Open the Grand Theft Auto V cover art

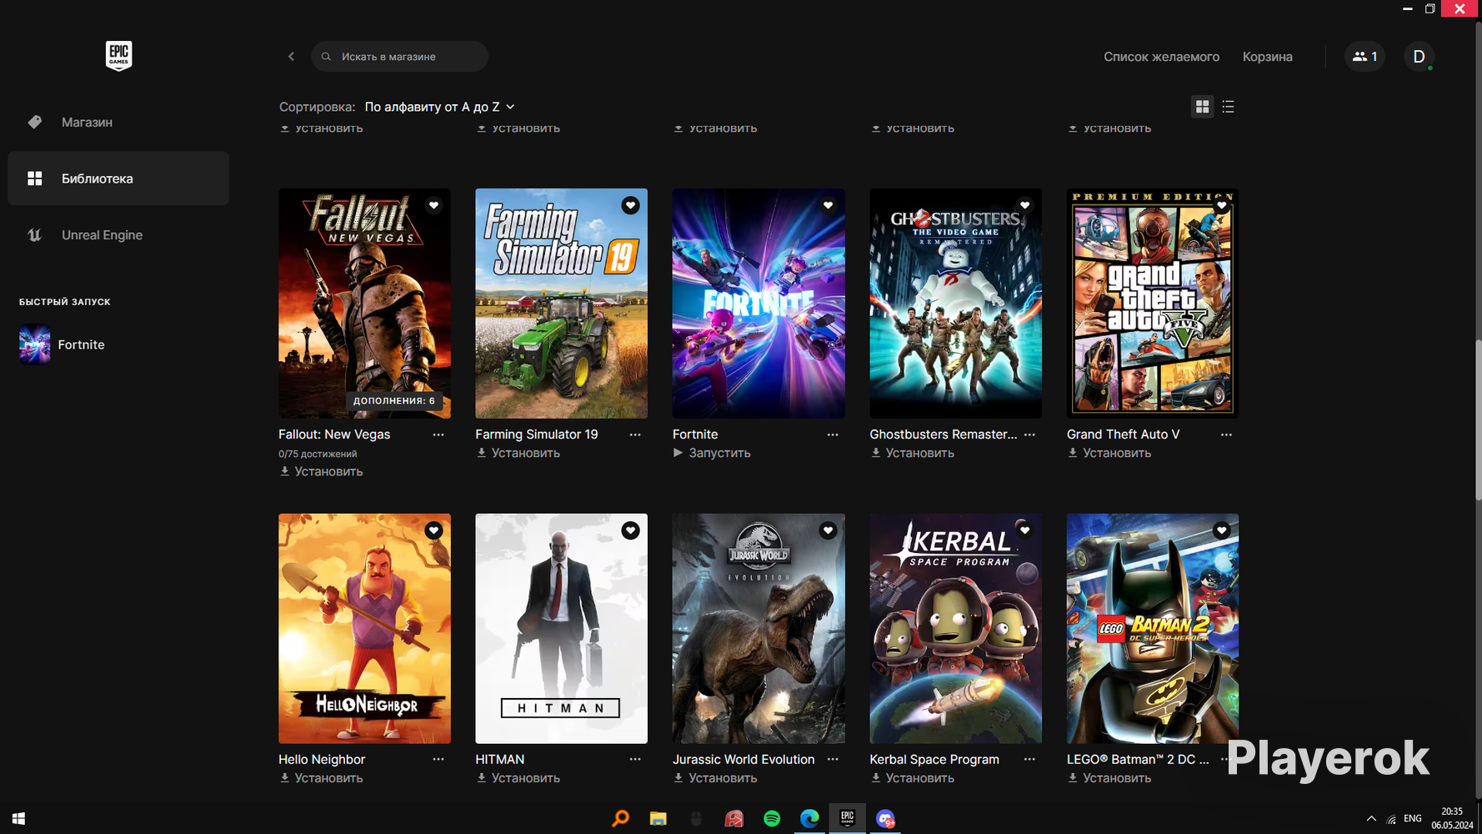(x=1153, y=304)
